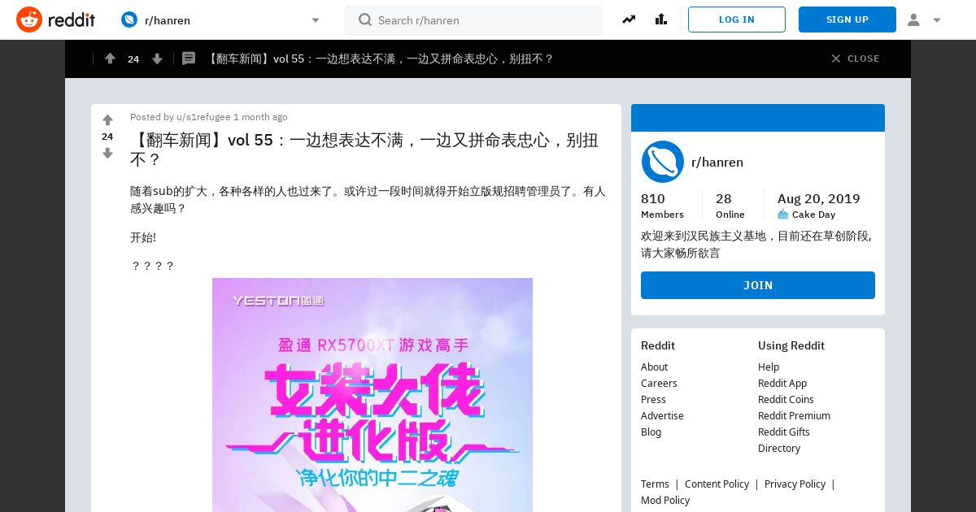976x512 pixels.
Task: Click the Cake Day icon
Action: pos(783,215)
